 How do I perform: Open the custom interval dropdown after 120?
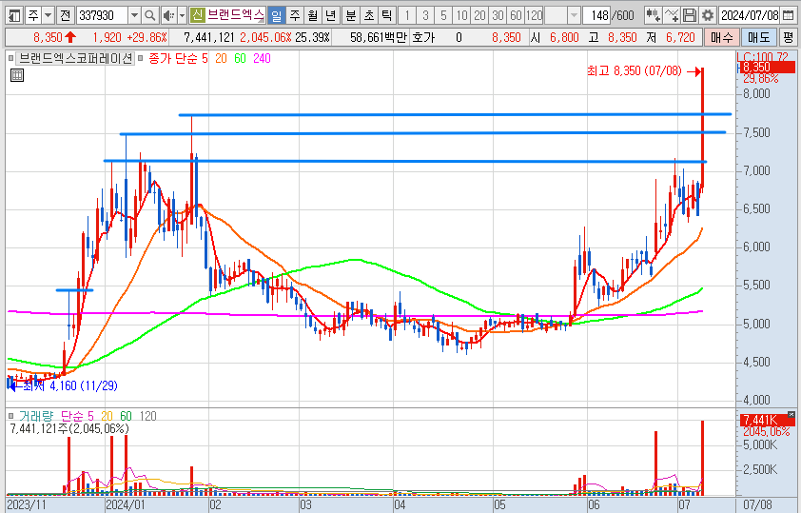coord(575,15)
